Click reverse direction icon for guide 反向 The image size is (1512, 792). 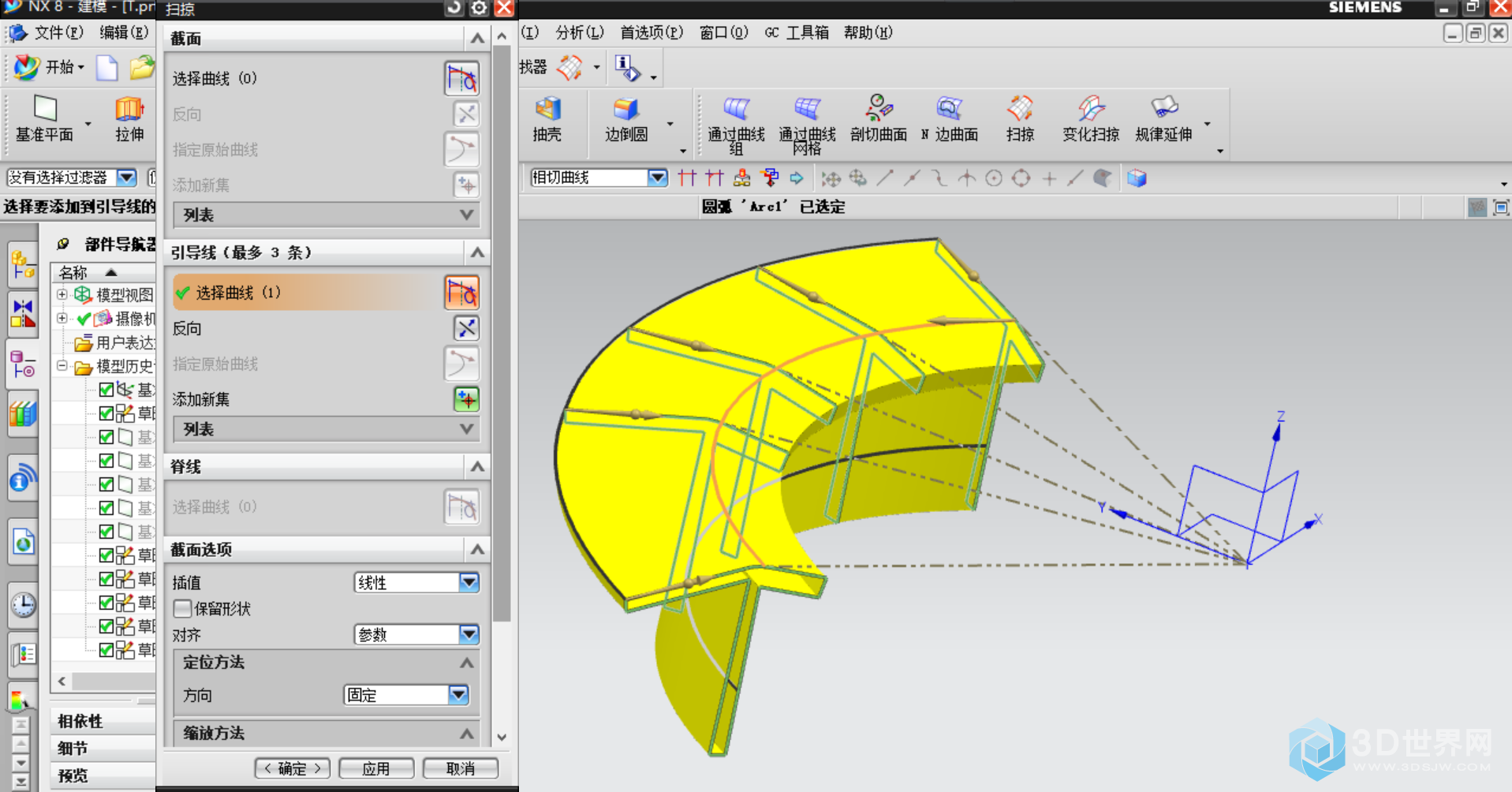point(466,328)
